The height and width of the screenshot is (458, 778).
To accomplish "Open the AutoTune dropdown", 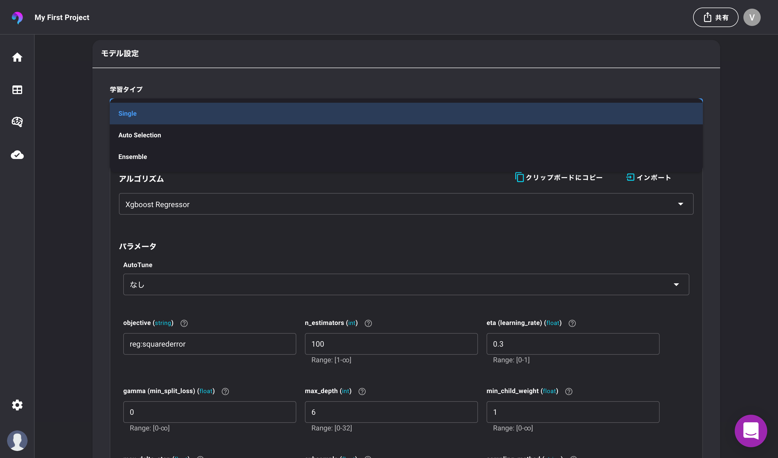I will [406, 284].
